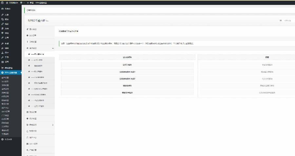Open SMTP设置 tab with envelope icon
The image size is (295, 156).
[33, 144]
